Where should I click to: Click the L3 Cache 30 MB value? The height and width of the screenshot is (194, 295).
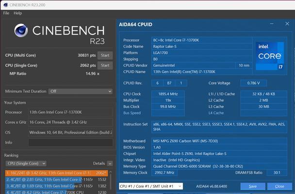pyautogui.click(x=264, y=107)
